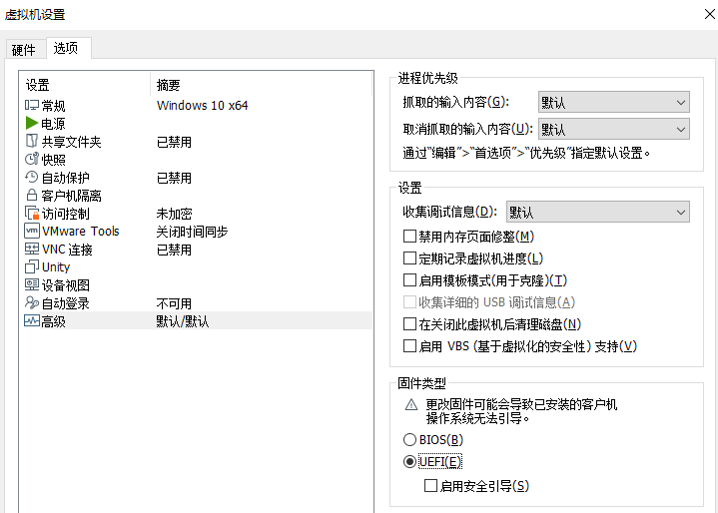Click the 快照 snapshot icon
Screen dimensions: 718x513
coord(32,160)
